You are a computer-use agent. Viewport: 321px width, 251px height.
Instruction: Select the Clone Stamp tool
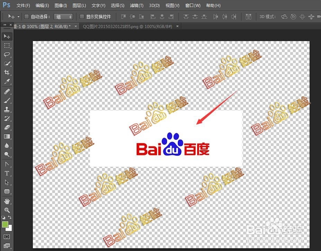pyautogui.click(x=7, y=109)
